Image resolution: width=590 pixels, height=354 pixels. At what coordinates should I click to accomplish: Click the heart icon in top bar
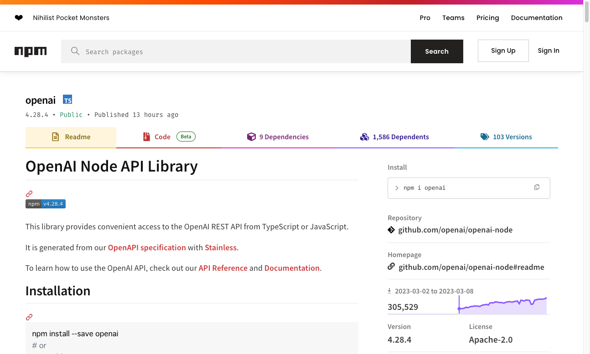tap(19, 18)
